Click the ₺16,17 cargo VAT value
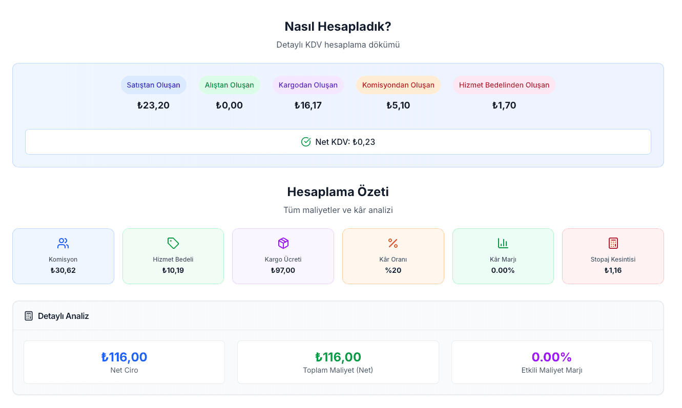 (308, 105)
